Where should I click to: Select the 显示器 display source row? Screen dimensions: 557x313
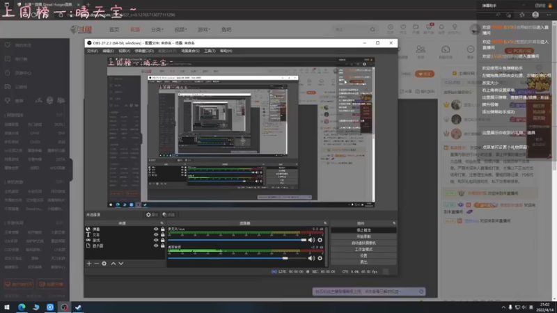pyautogui.click(x=125, y=246)
